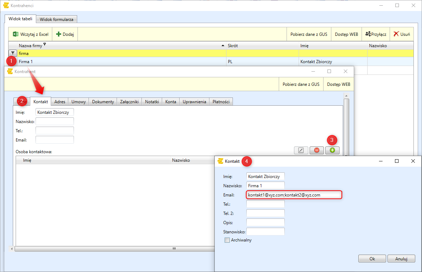Image resolution: width=422 pixels, height=272 pixels.
Task: Click the Email field in Kontakt dialog
Action: coord(294,195)
